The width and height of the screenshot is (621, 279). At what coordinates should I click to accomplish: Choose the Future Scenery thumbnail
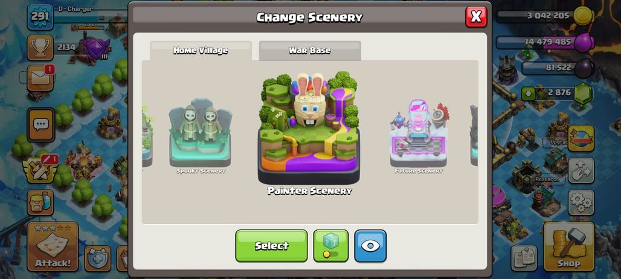coord(419,135)
